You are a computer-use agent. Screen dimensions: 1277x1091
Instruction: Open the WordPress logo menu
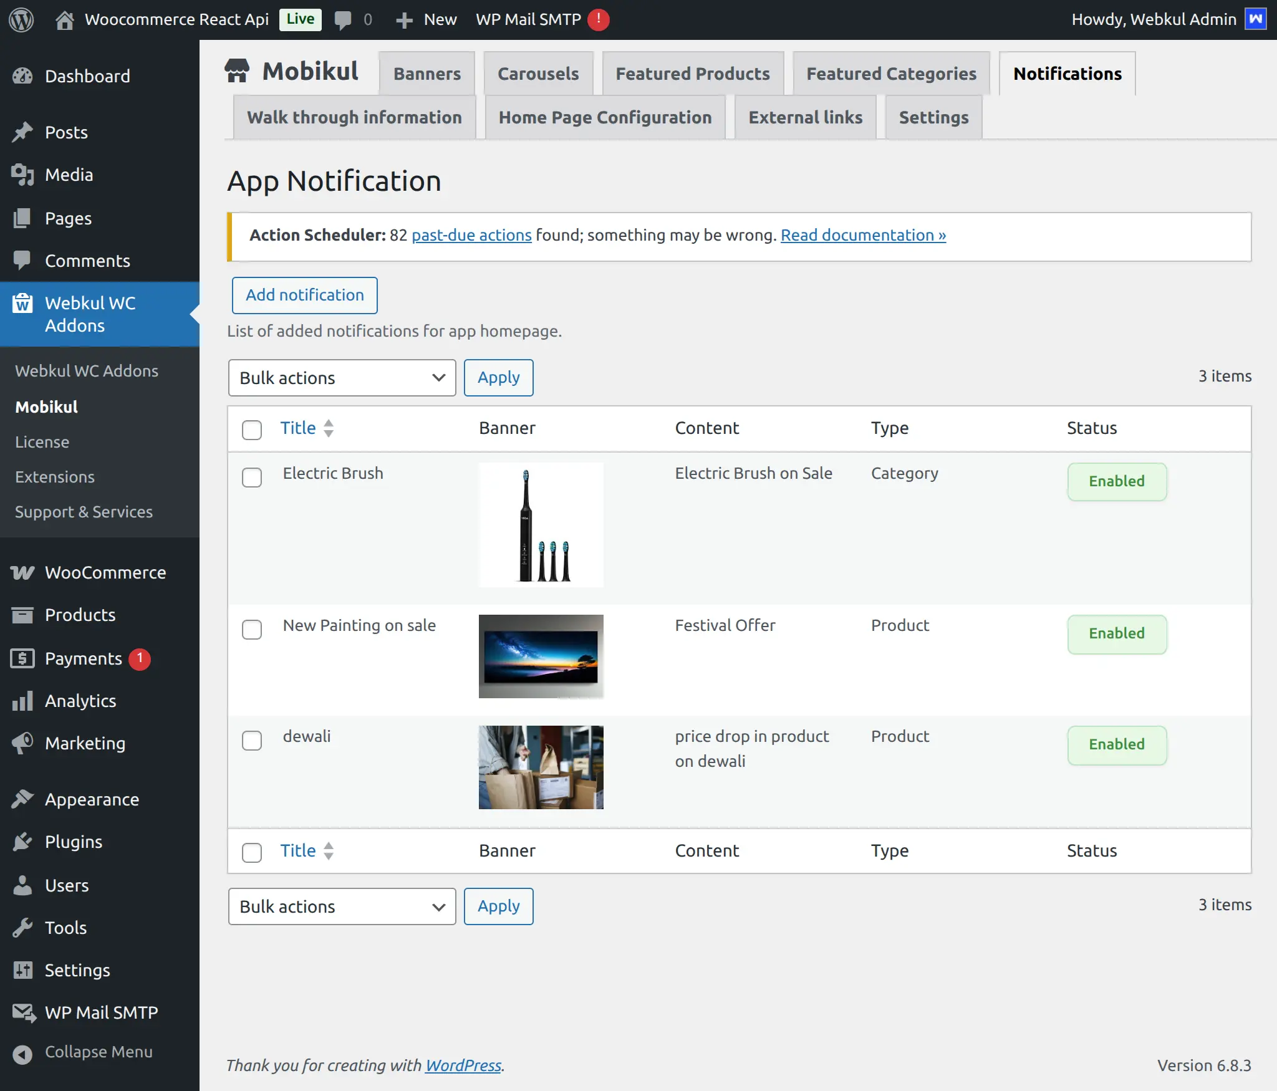pos(21,19)
